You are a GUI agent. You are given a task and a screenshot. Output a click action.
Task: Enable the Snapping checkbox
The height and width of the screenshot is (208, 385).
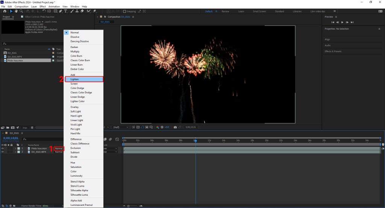click(x=125, y=11)
